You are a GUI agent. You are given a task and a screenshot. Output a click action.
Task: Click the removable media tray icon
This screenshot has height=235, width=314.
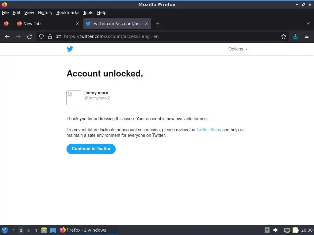pyautogui.click(x=267, y=230)
